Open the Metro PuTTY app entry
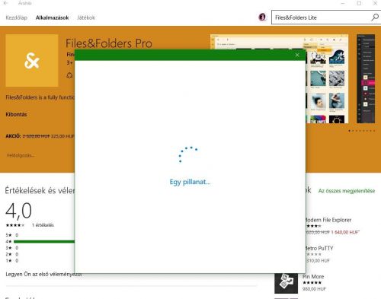 (x=319, y=254)
